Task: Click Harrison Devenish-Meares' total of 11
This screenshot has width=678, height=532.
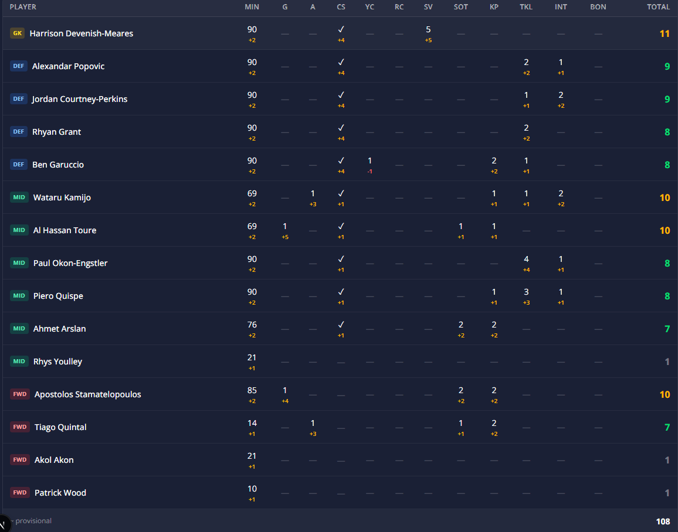Action: pos(665,33)
